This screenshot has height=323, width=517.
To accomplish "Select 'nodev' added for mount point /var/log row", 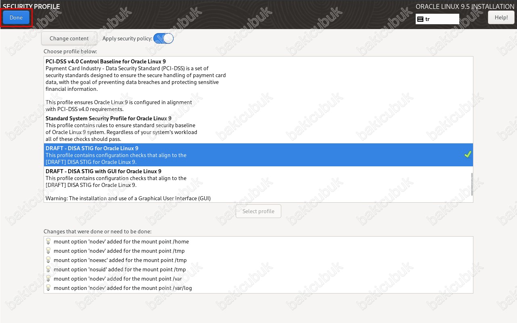I will point(258,288).
